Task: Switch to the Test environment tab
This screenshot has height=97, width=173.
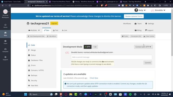Action: [x=55, y=30]
